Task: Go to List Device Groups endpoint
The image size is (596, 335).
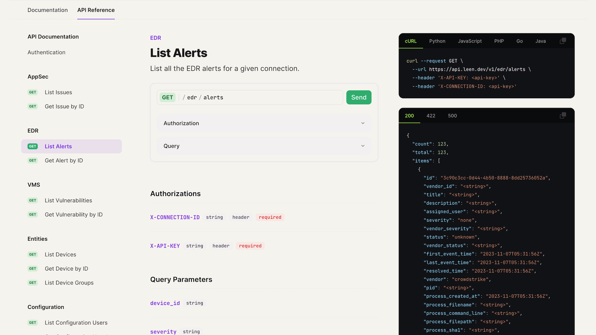Action: (69, 283)
